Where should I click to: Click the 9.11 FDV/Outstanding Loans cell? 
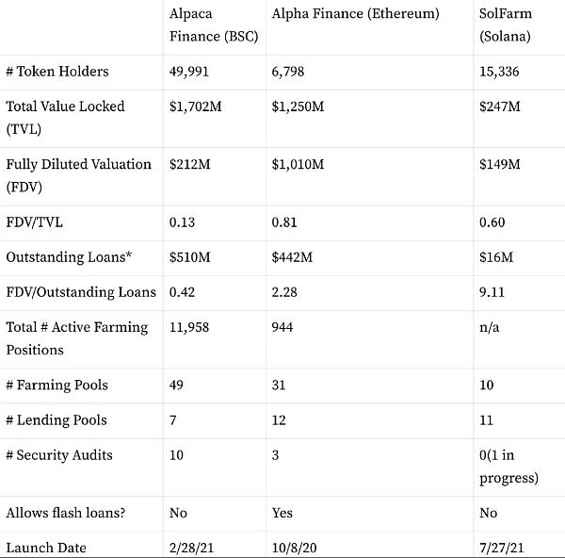(x=492, y=292)
